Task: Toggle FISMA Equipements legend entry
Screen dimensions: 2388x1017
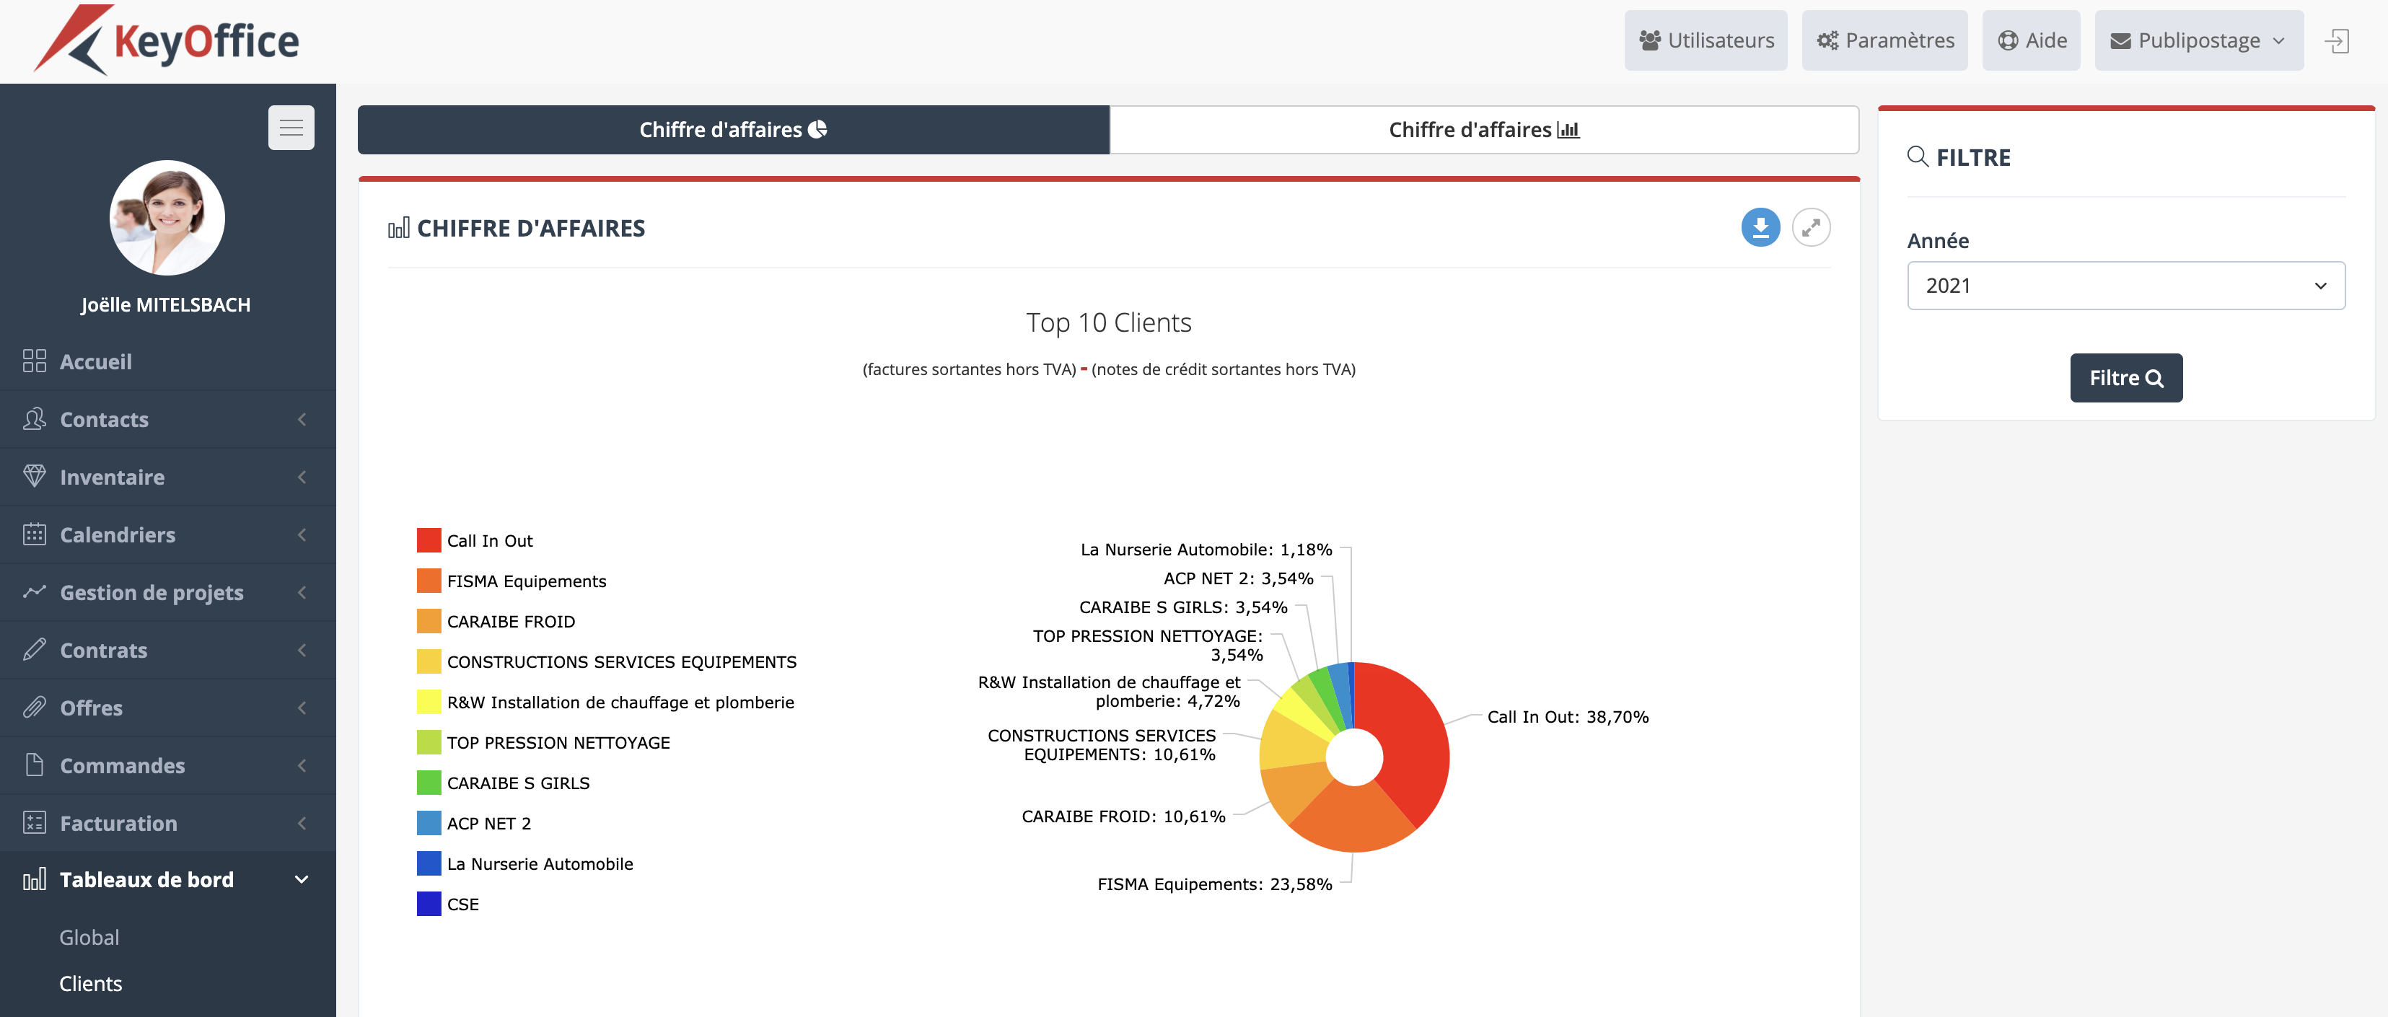Action: click(x=526, y=581)
